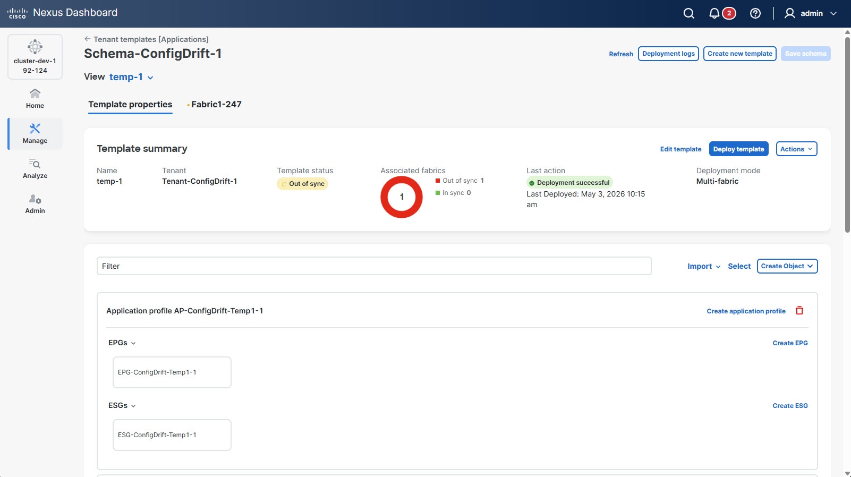Click the Cisco logo in the header
Viewport: 851px width, 477px height.
coord(17,13)
